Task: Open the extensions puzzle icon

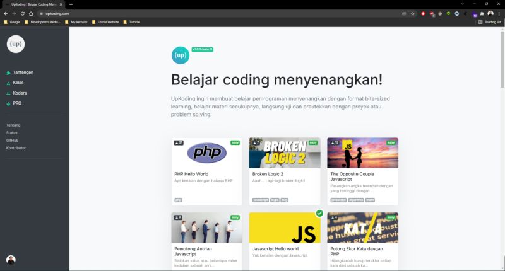Action: click(x=482, y=13)
